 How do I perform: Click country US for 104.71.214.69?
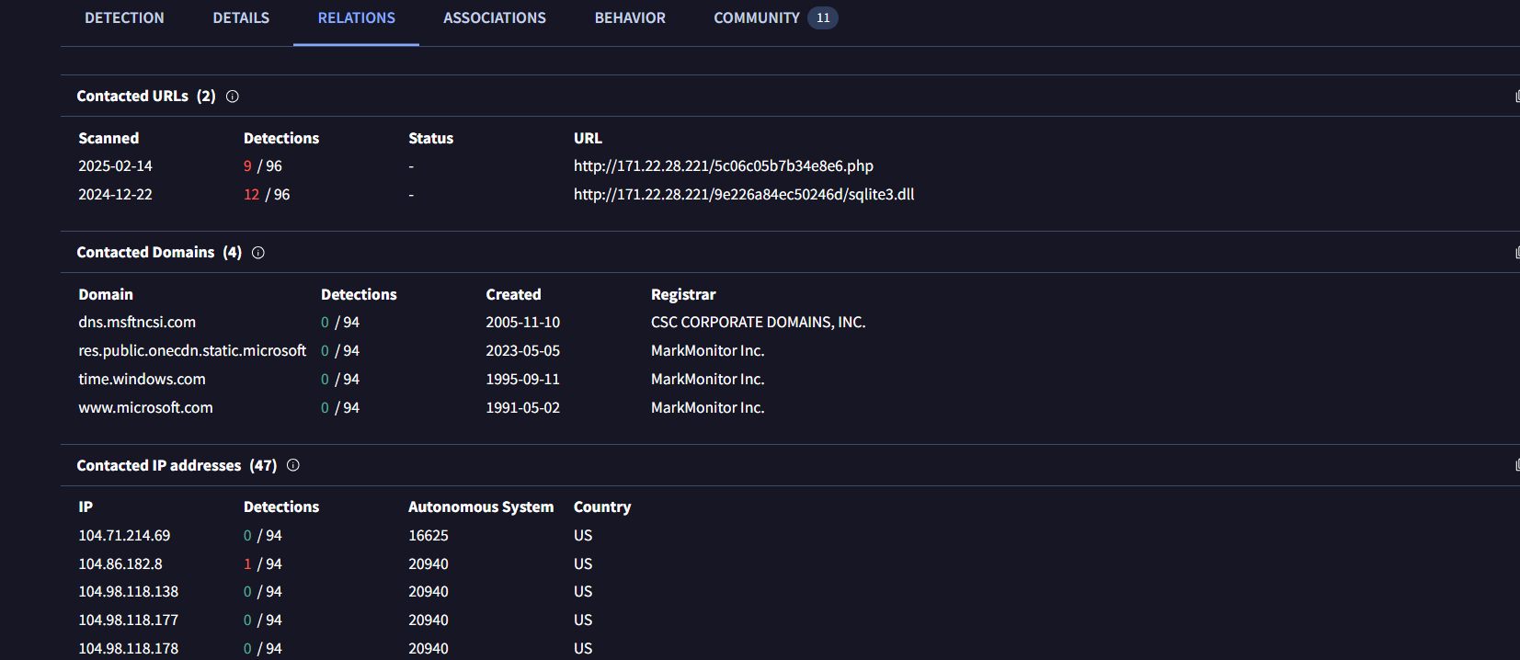click(x=583, y=536)
